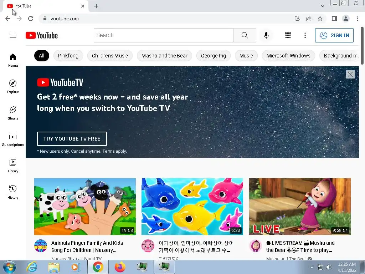The image size is (365, 274).
Task: Open the pink pig channel avatar
Action: point(148,246)
